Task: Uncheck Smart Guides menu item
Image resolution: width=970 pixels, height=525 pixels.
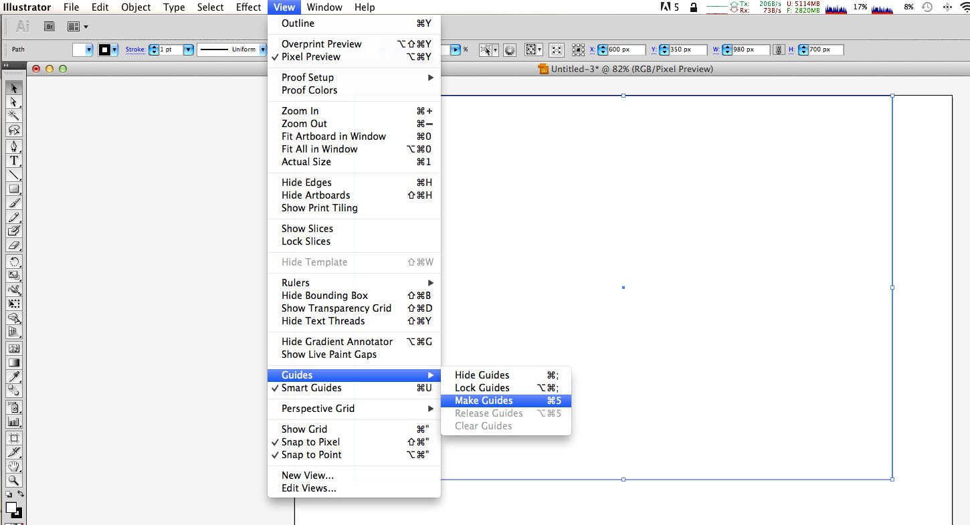Action: (354, 388)
